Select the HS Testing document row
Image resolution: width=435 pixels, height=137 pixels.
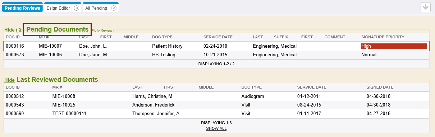click(x=216, y=55)
